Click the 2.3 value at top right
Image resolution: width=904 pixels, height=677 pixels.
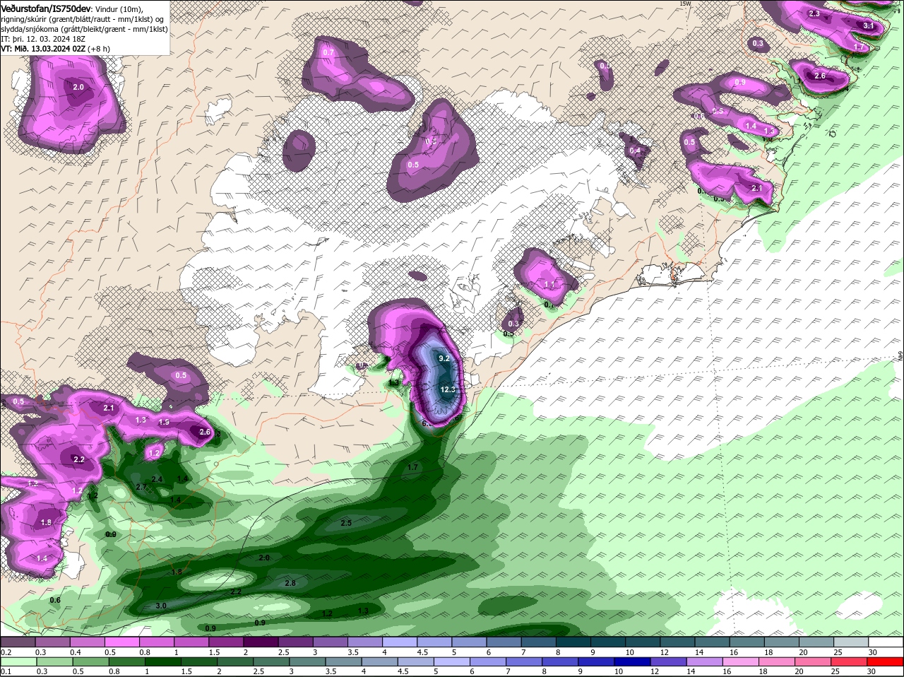pos(814,13)
